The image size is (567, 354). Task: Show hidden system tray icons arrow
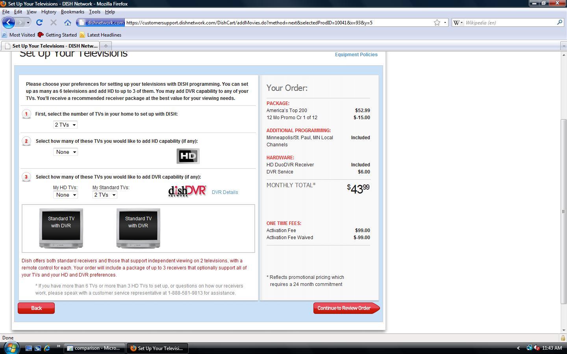518,348
